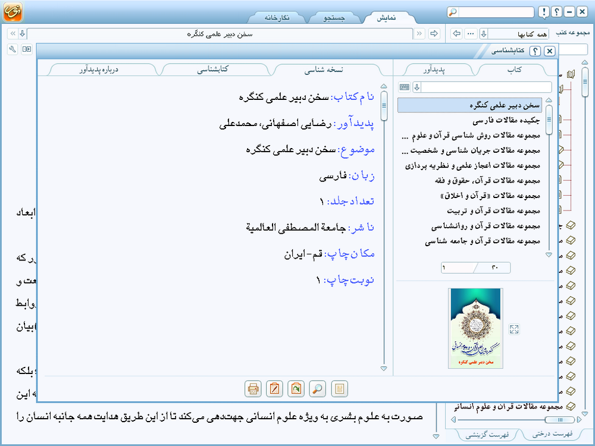
Task: Open the نسخه شناسی tab
Action: coord(324,70)
